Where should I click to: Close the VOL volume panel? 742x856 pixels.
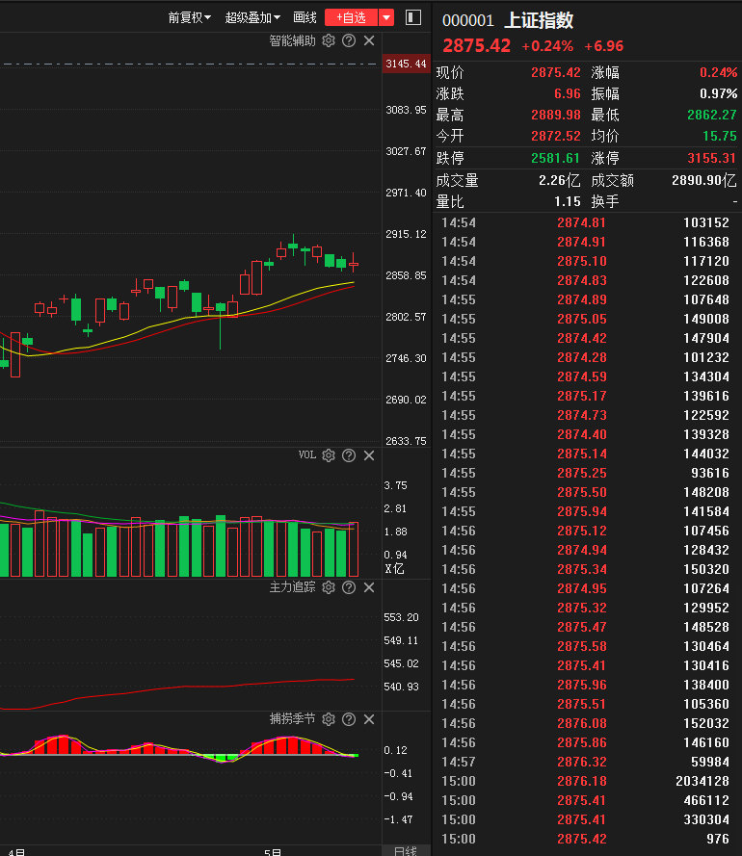click(x=369, y=455)
